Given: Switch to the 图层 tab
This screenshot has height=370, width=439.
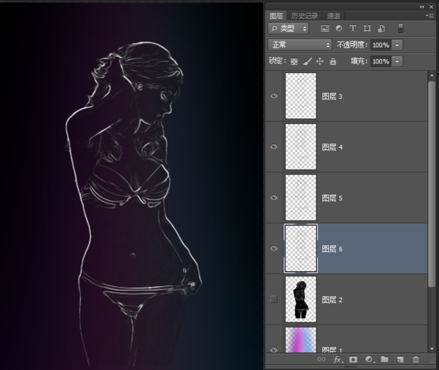Looking at the screenshot, I should [x=276, y=16].
